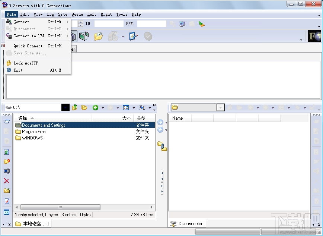
Task: Toggle the checklist verify toolbar icon
Action: click(133, 36)
